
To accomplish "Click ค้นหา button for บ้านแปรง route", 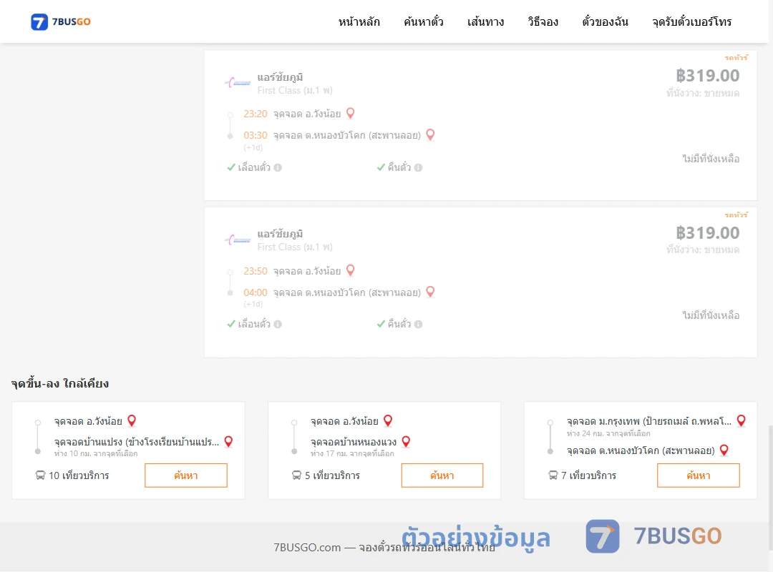I will click(186, 475).
